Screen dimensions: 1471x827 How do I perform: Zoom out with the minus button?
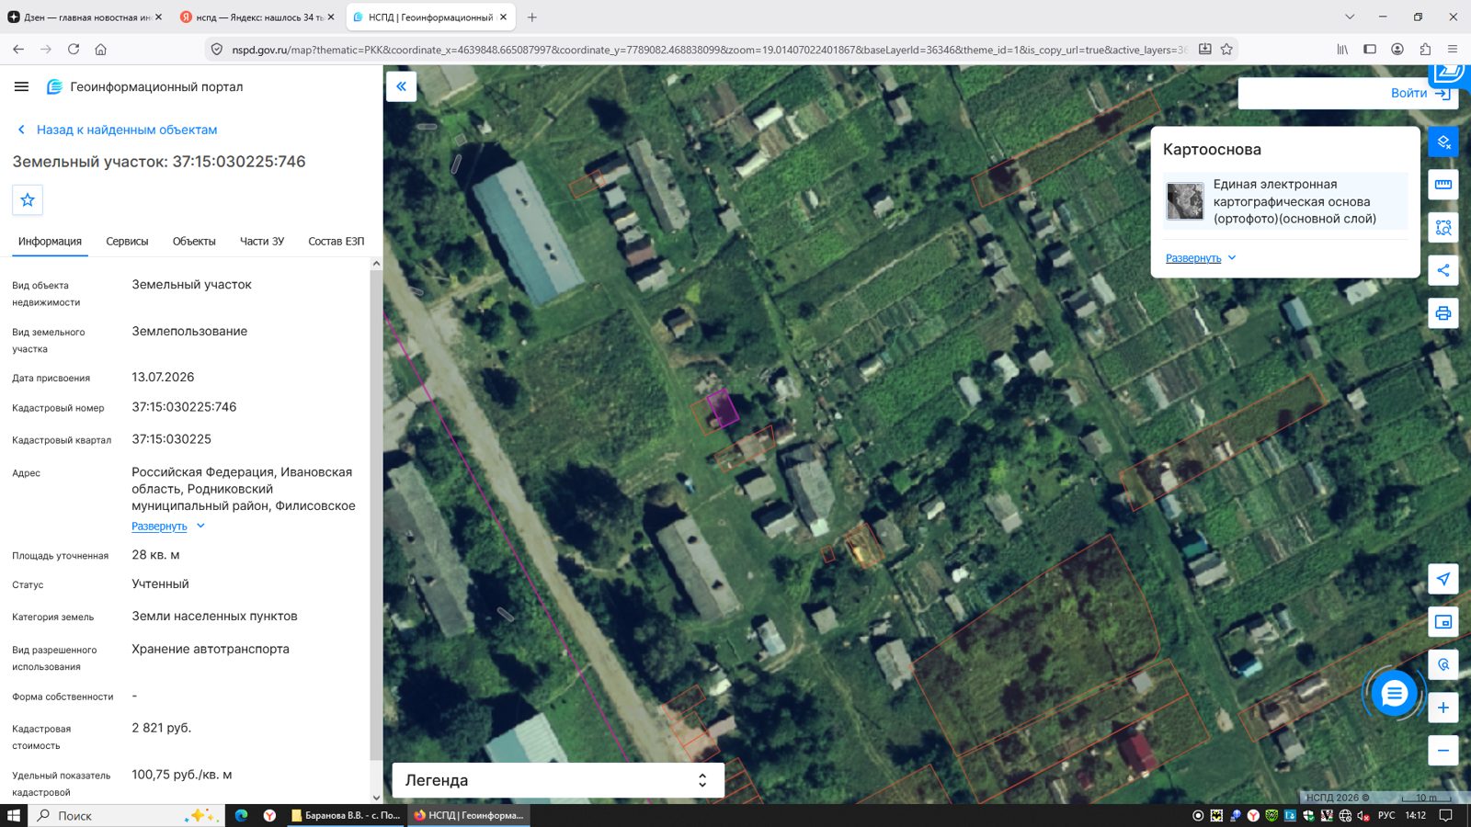point(1442,750)
